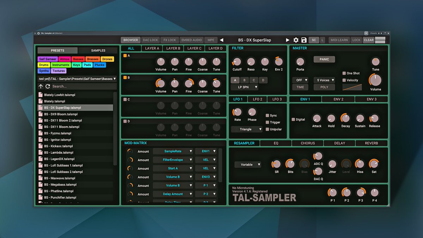The height and width of the screenshot is (238, 423).
Task: Click the envelope Decay knob
Action: [x=345, y=118]
